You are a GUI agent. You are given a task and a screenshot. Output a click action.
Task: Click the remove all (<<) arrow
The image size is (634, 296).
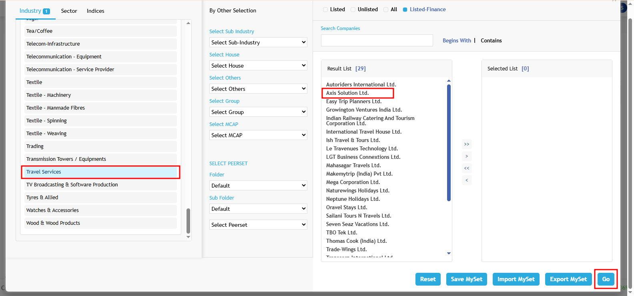pos(467,168)
